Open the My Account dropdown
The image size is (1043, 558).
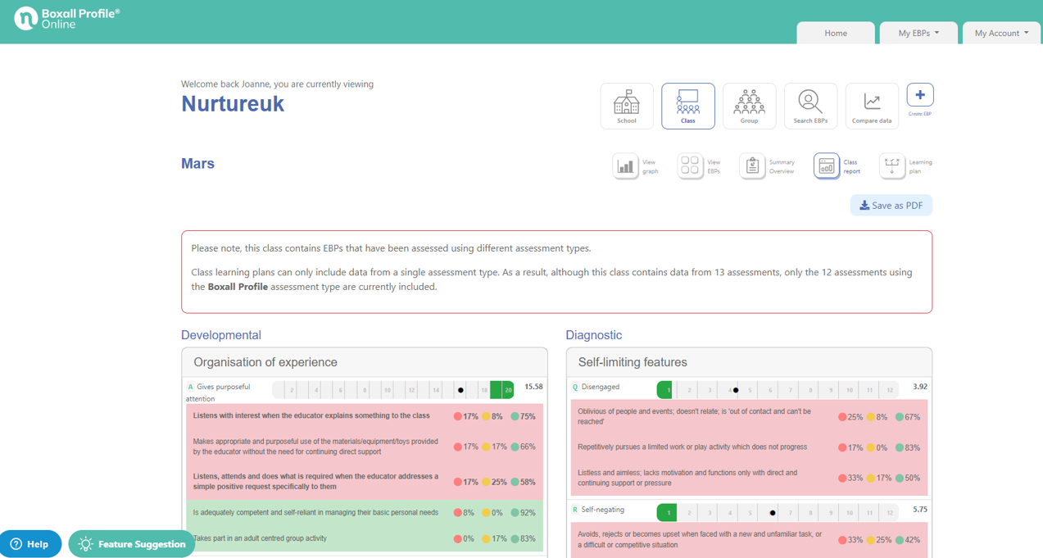1001,33
